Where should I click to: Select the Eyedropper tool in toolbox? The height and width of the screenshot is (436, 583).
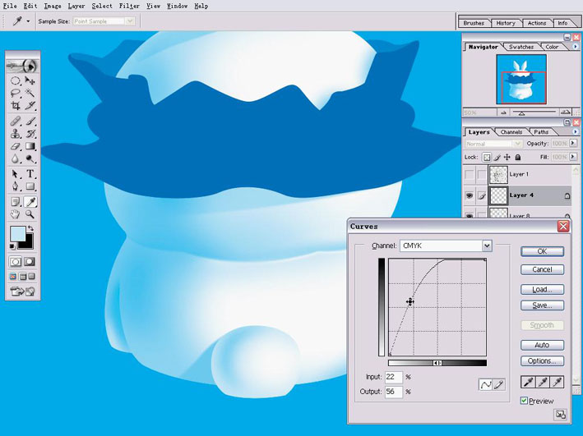point(30,202)
